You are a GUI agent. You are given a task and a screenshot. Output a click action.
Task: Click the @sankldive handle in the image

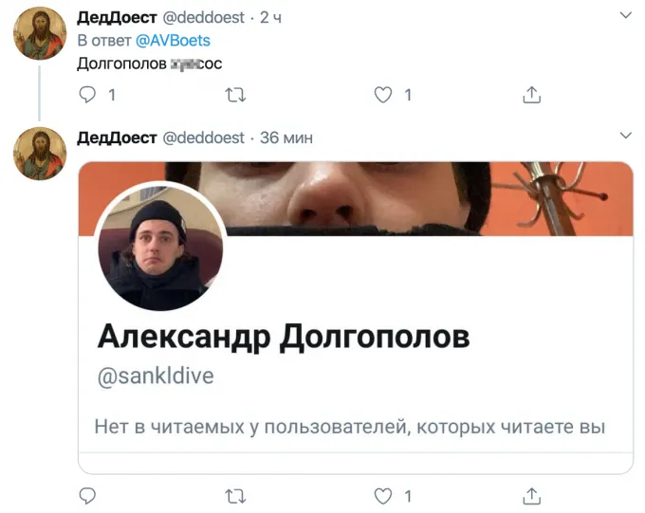[x=156, y=376]
